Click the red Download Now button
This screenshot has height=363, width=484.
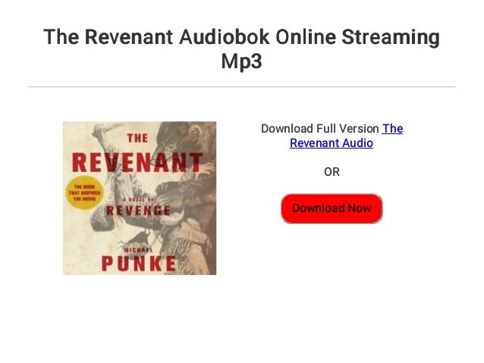point(332,208)
